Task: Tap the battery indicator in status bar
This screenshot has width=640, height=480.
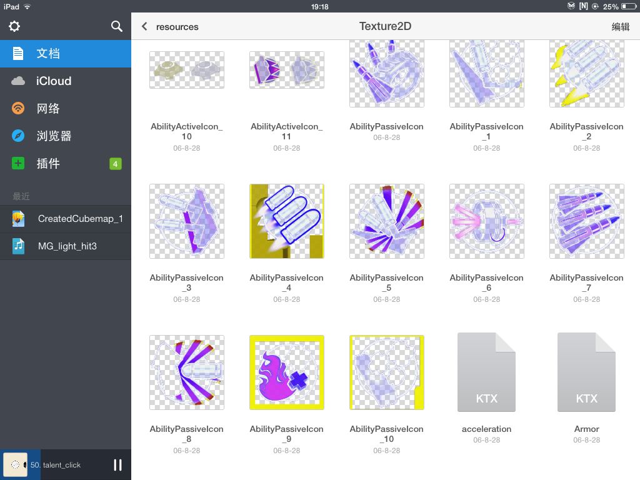Action: tap(629, 6)
